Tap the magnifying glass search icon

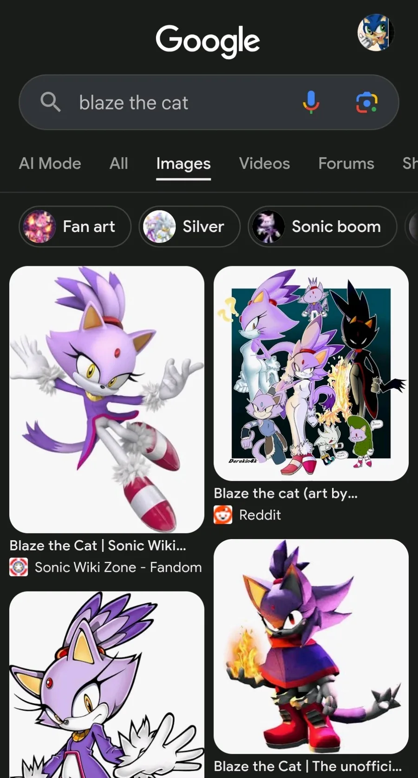coord(50,102)
